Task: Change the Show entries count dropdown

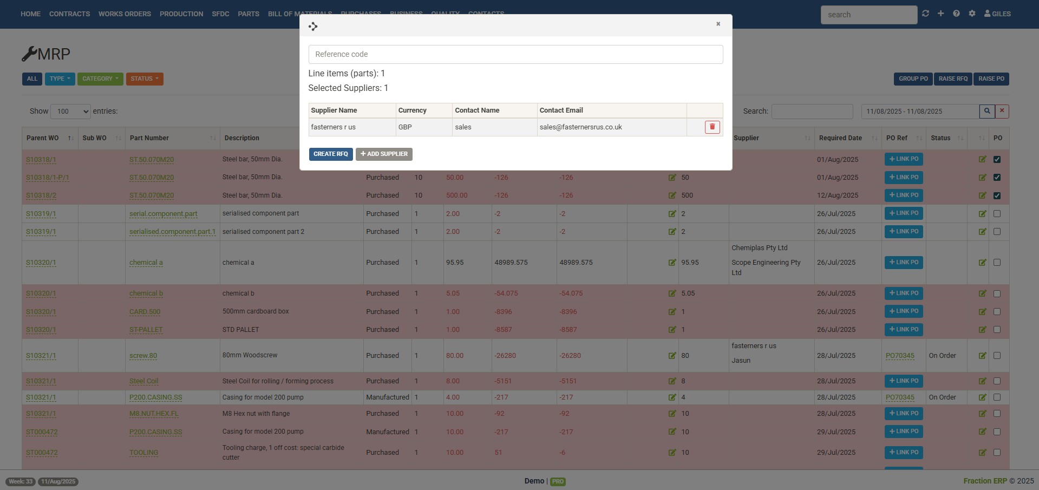Action: pos(70,111)
